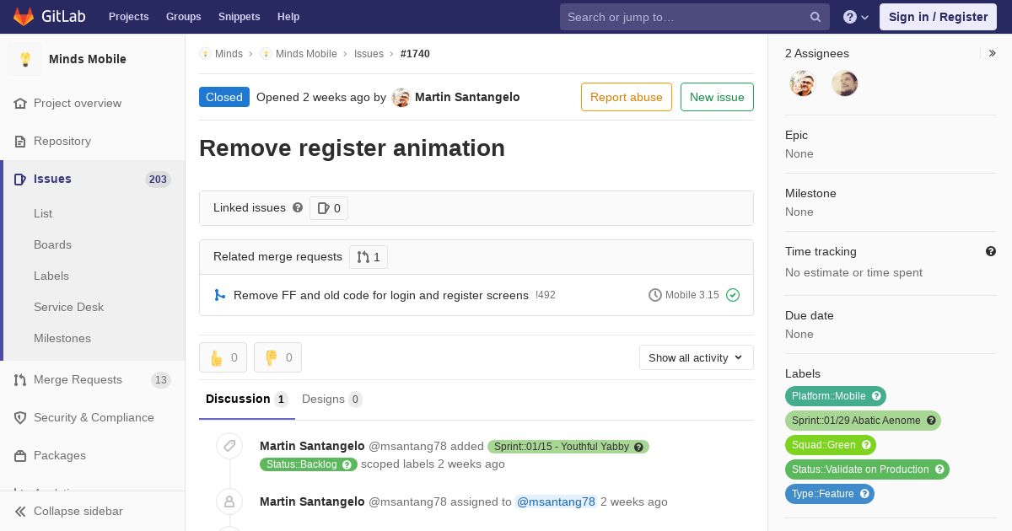Open merge request Remove FF and old code
Image resolution: width=1012 pixels, height=531 pixels.
(381, 295)
